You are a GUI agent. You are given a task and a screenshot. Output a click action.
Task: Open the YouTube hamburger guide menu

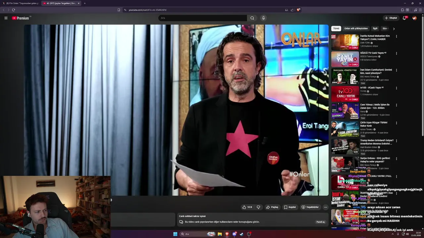pyautogui.click(x=6, y=18)
